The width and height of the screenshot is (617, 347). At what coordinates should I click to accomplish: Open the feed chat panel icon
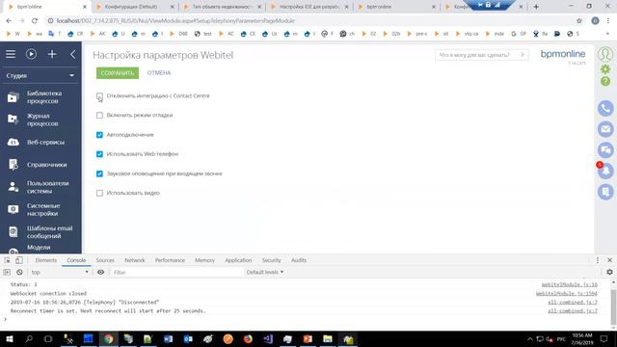point(605,150)
